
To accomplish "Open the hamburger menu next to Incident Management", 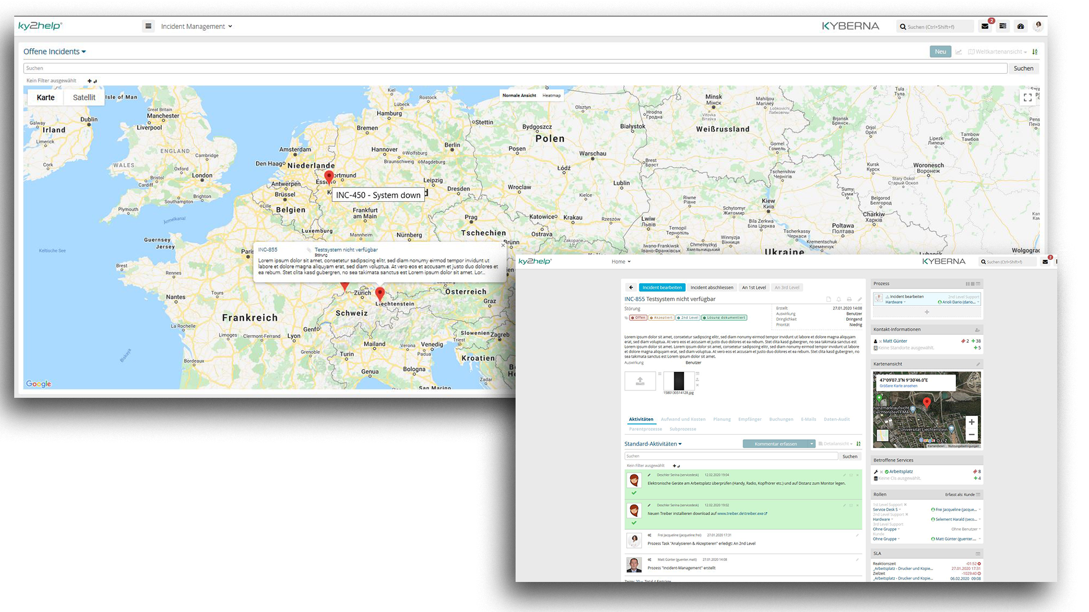I will [x=148, y=26].
